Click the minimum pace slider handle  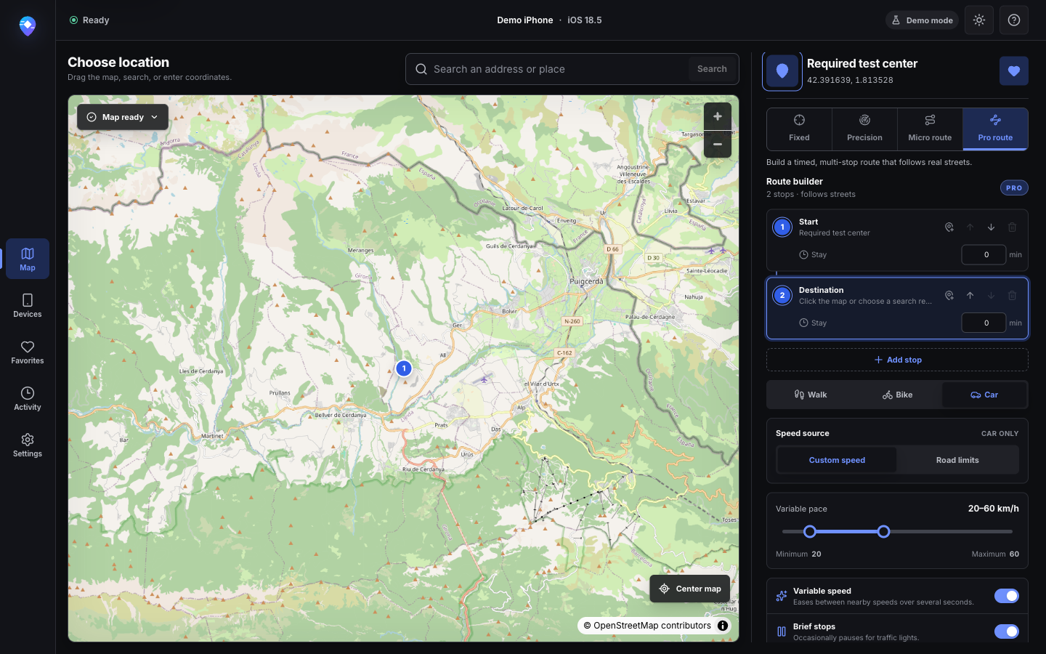pyautogui.click(x=810, y=532)
